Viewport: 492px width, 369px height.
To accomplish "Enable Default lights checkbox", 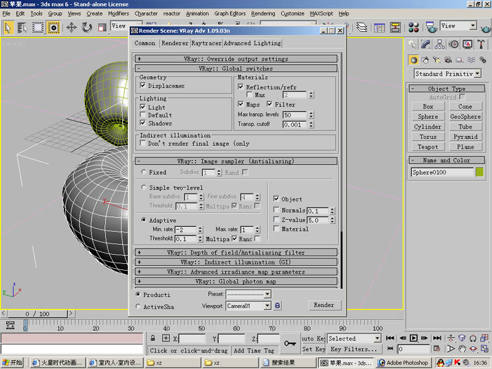I will tap(143, 115).
